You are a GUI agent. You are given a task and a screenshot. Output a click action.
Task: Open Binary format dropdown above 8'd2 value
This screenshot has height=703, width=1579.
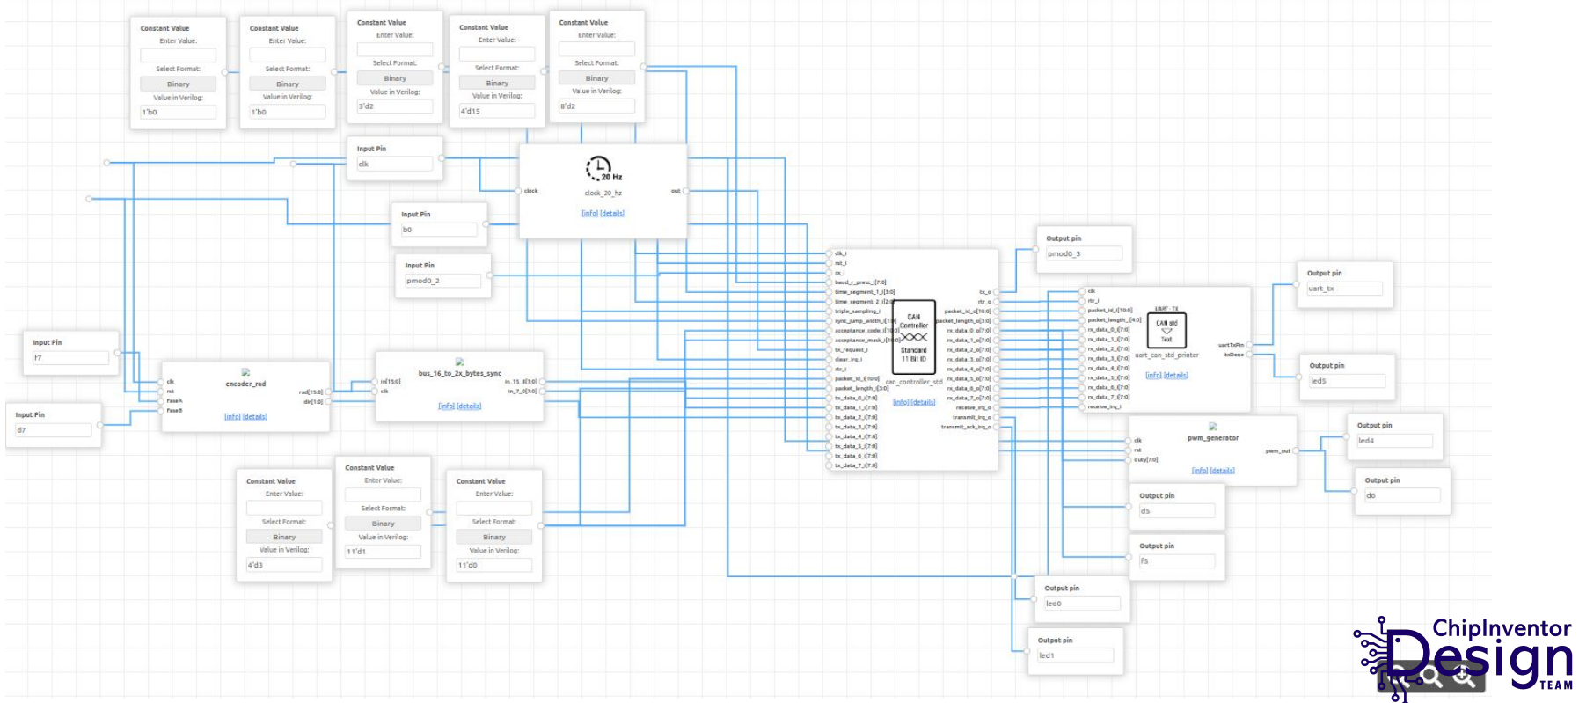[596, 78]
